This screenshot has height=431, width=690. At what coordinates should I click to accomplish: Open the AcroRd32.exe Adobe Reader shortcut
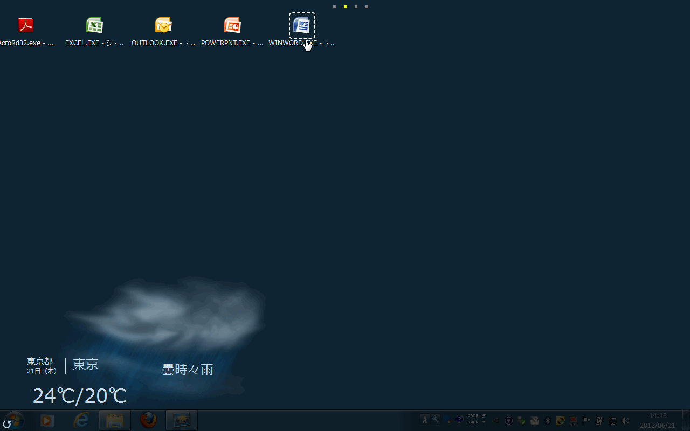point(26,25)
